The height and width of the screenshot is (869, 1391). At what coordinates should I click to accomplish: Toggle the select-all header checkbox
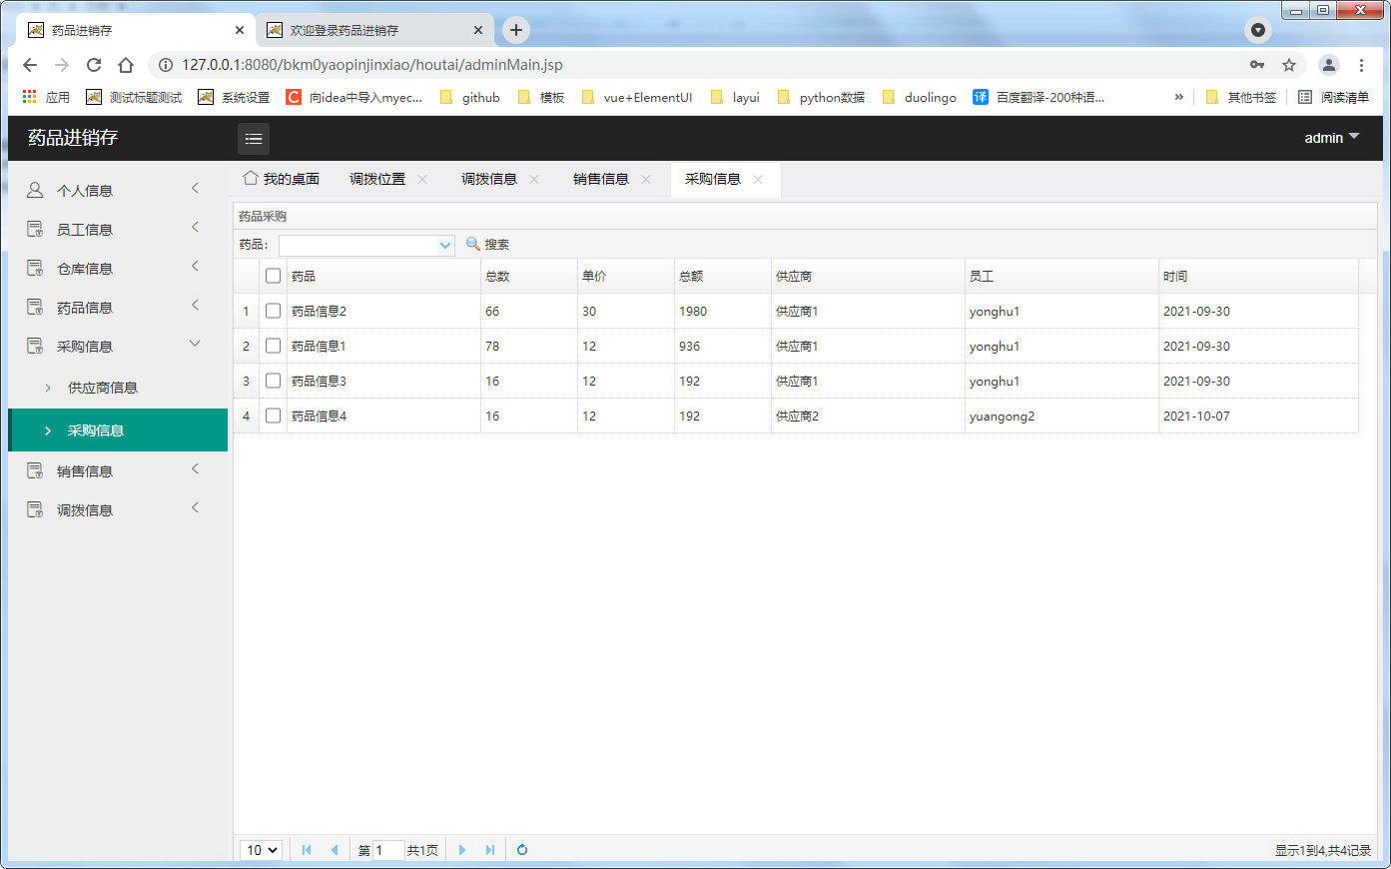tap(273, 276)
